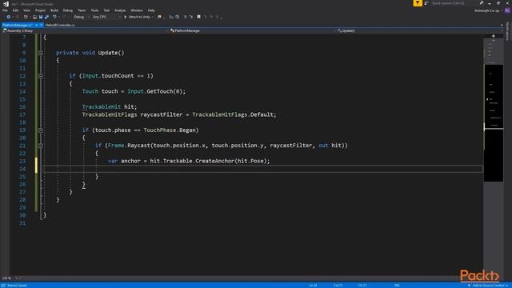The height and width of the screenshot is (288, 512).
Task: Click the feedback icon beside Quick Launch
Action: pyautogui.click(x=426, y=3)
